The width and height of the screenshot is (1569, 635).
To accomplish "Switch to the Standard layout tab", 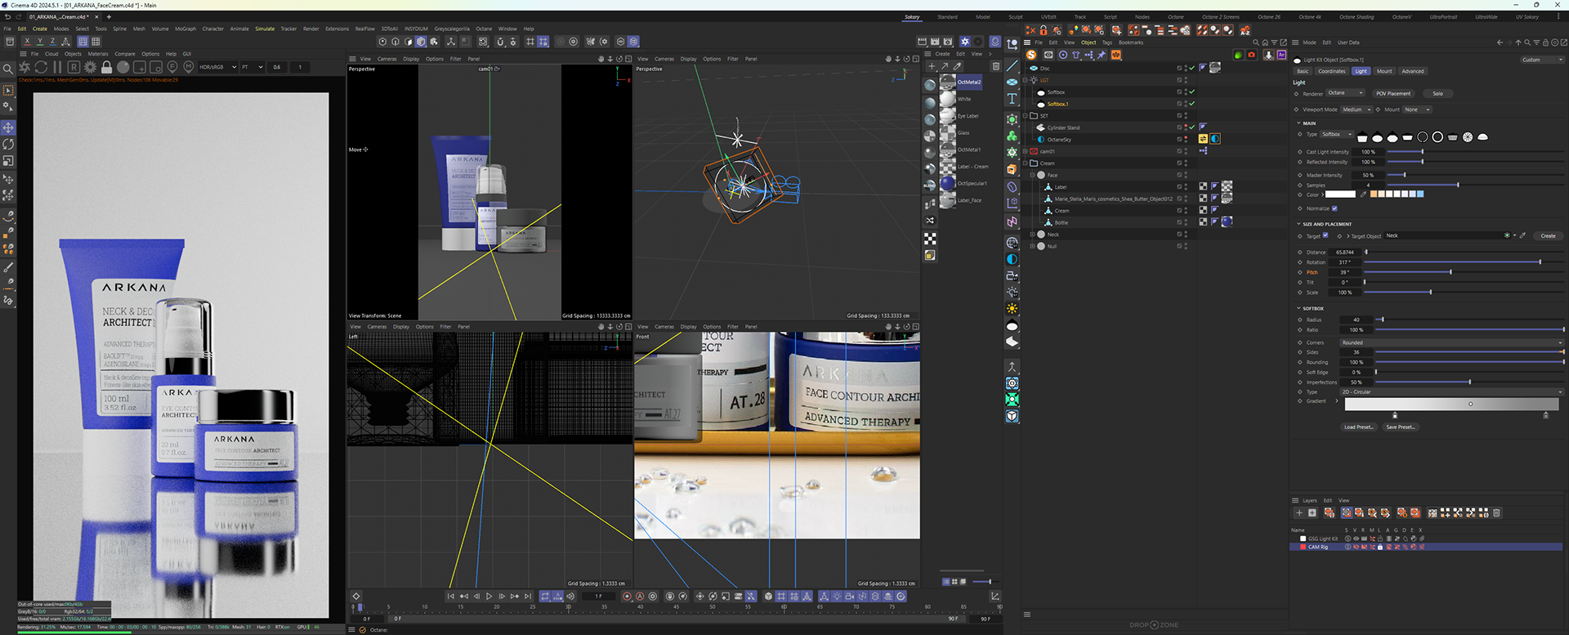I will [x=948, y=17].
